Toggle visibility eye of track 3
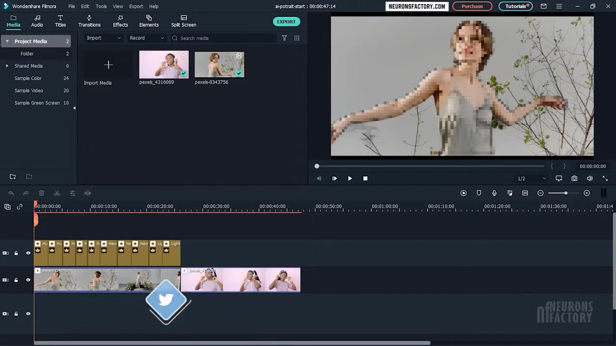The height and width of the screenshot is (346, 616). [x=28, y=253]
